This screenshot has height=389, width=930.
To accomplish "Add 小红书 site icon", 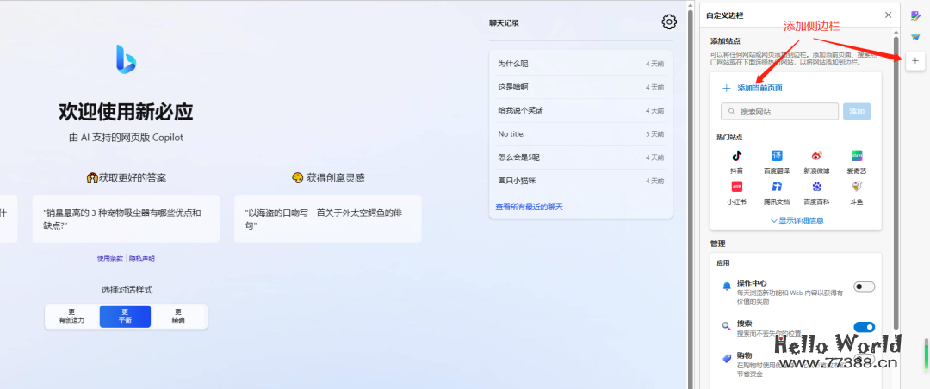I will coord(736,186).
